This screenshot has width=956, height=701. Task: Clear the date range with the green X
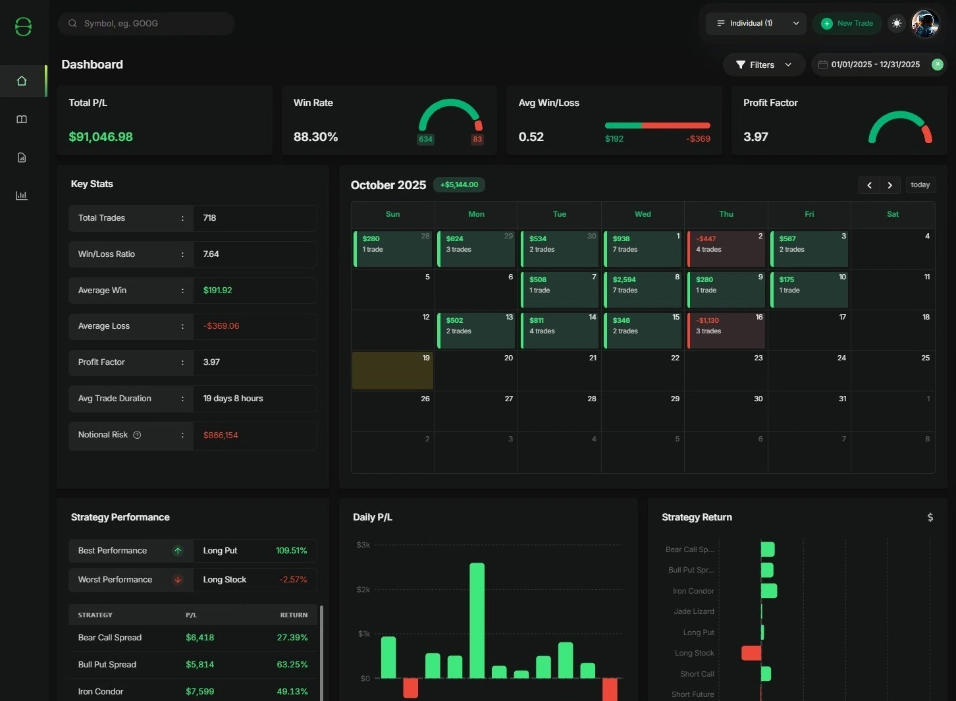click(x=937, y=65)
